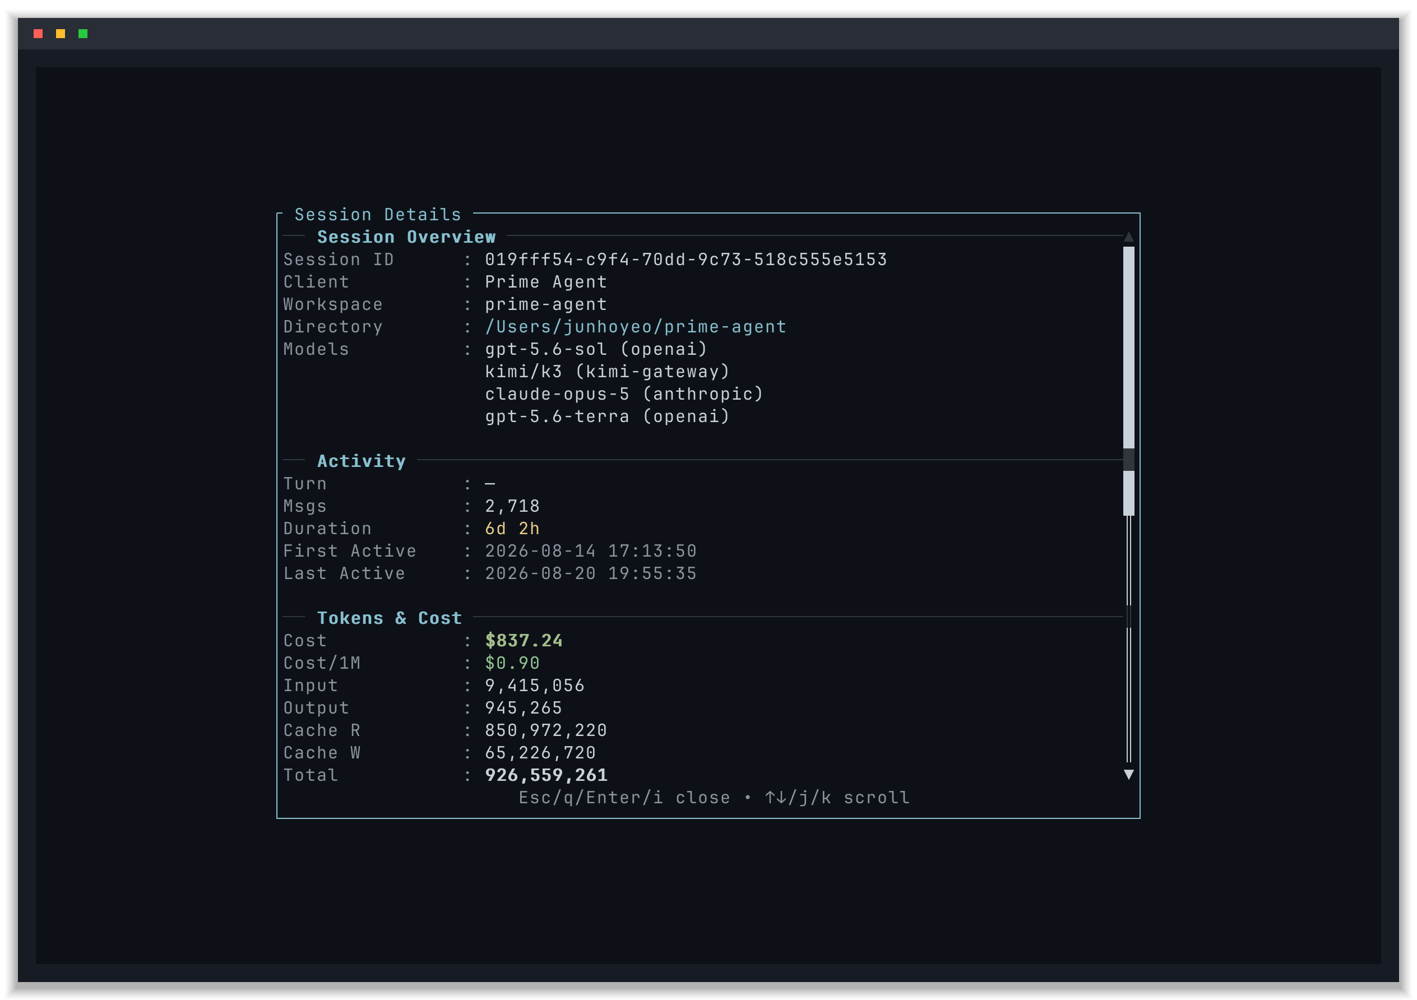Screen dimensions: 1417x1000
Task: Click the Activity section heading
Action: coord(362,461)
